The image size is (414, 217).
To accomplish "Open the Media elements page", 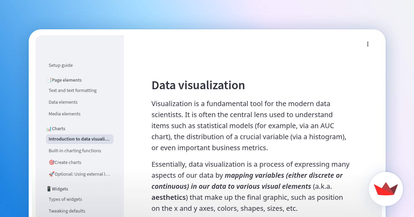I will [x=65, y=114].
